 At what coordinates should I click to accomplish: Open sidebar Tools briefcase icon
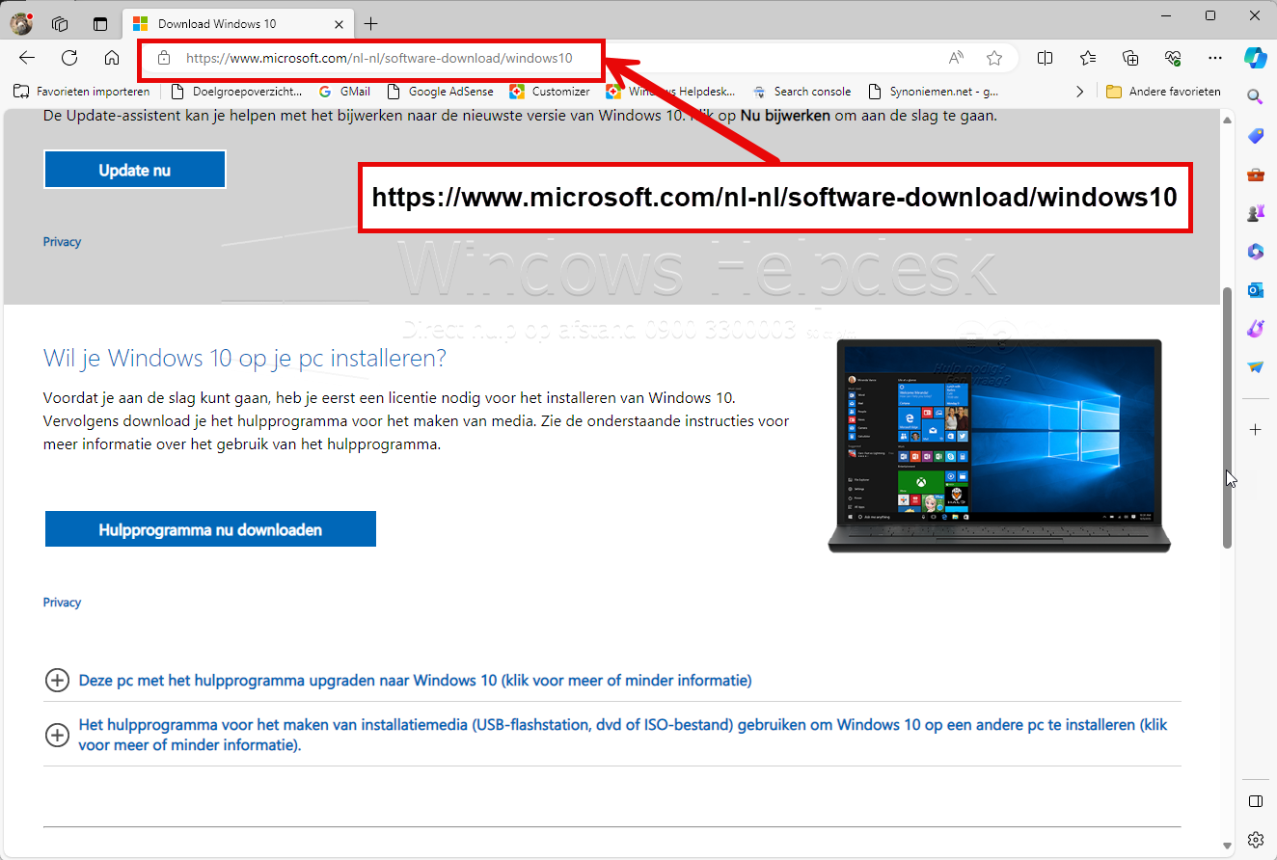(1255, 175)
